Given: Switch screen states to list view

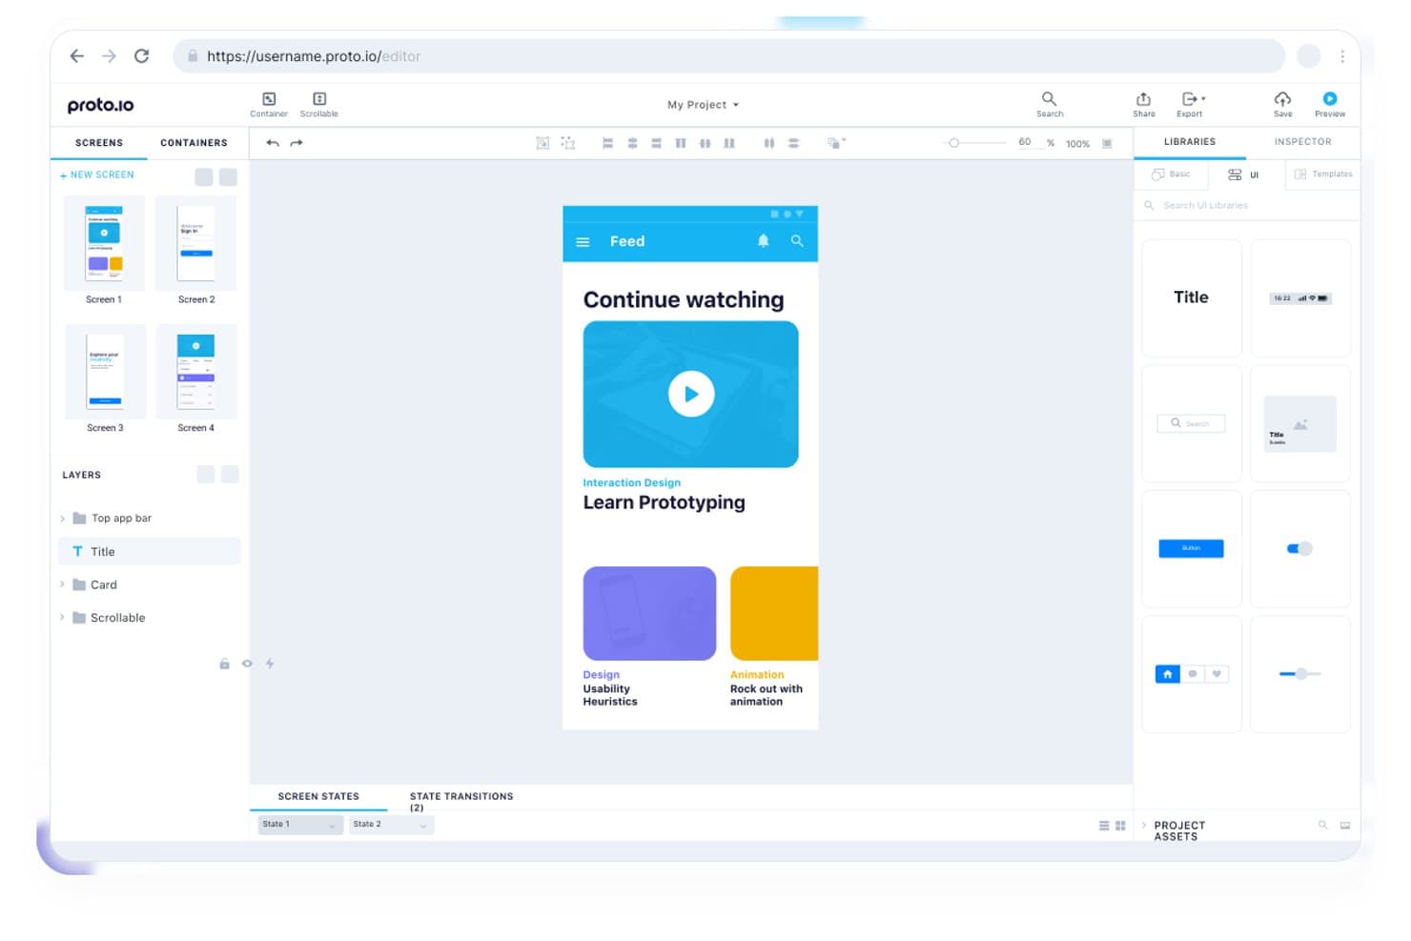Looking at the screenshot, I should [x=1104, y=826].
